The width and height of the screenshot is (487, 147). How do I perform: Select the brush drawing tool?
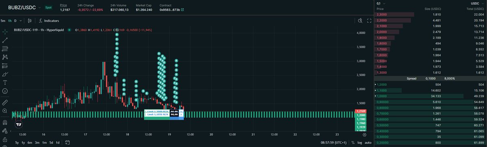5,74
